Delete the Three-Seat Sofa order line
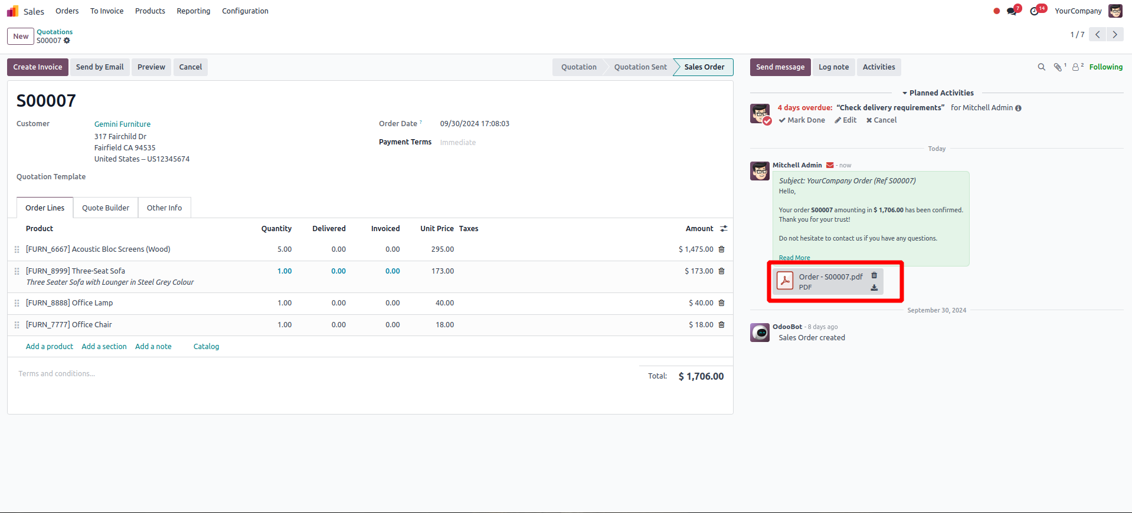The image size is (1132, 513). coord(721,271)
